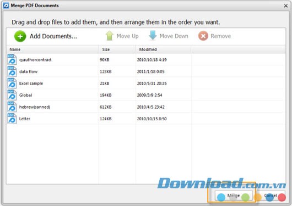Click the 90KB size cell
292x206 pixels.
(x=105, y=60)
